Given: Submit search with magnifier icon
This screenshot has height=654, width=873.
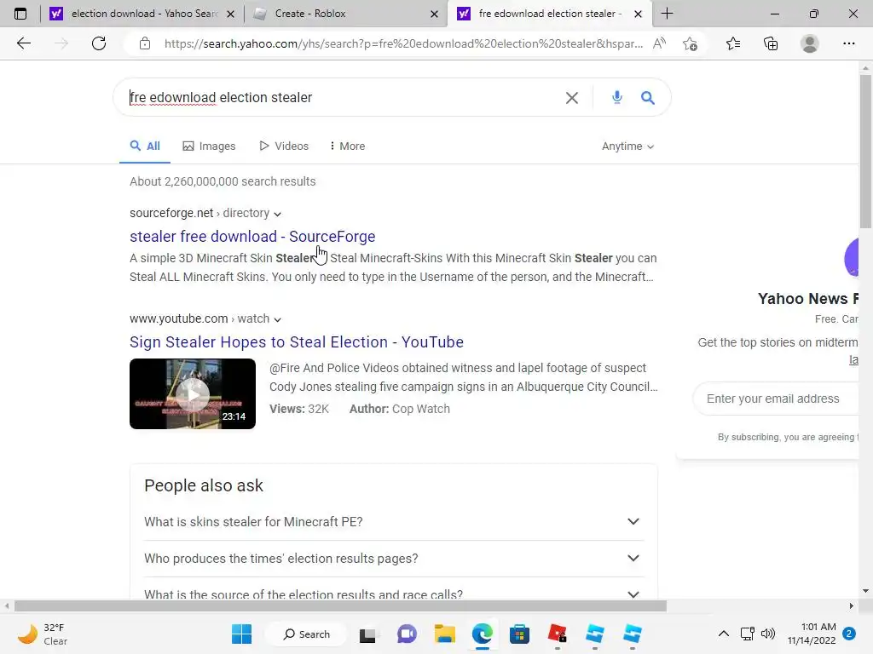Looking at the screenshot, I should click(648, 98).
